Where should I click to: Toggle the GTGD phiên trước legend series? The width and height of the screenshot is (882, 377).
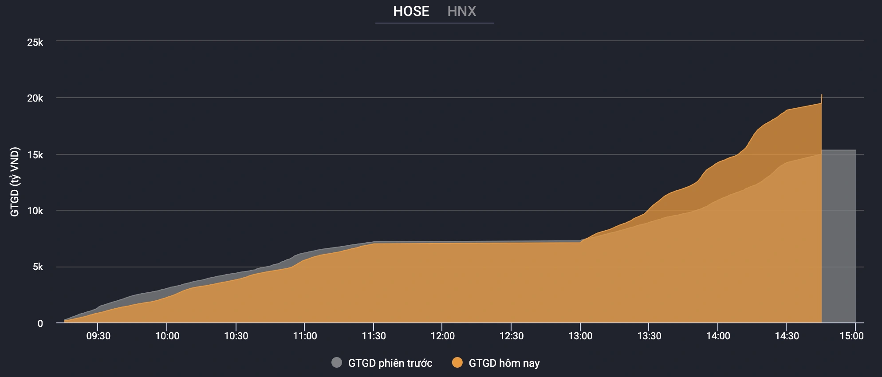click(382, 363)
